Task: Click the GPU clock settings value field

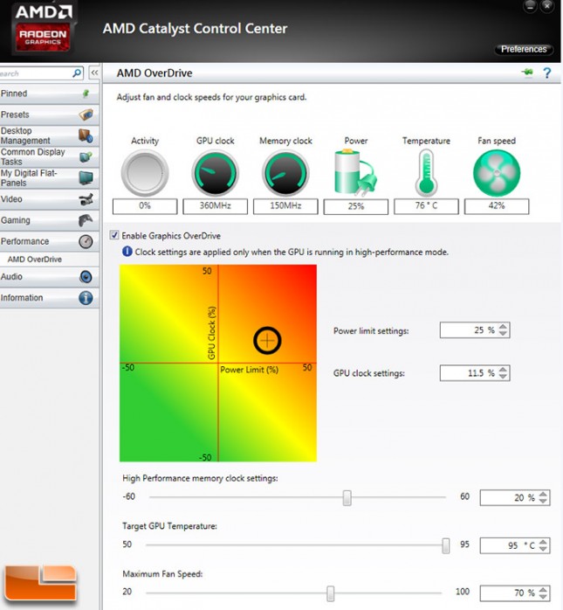Action: [x=469, y=373]
